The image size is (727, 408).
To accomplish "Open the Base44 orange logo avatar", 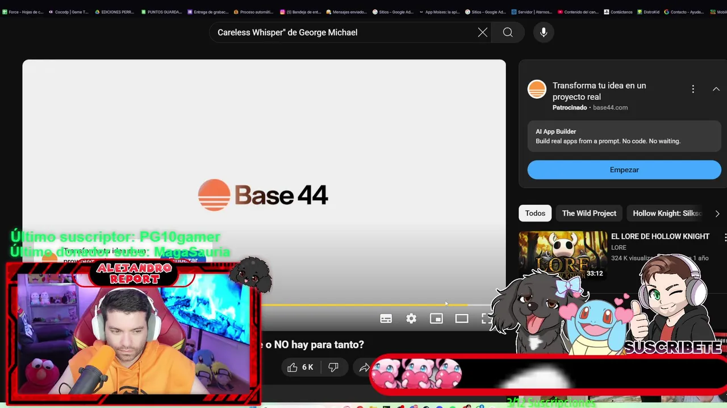I will point(537,90).
